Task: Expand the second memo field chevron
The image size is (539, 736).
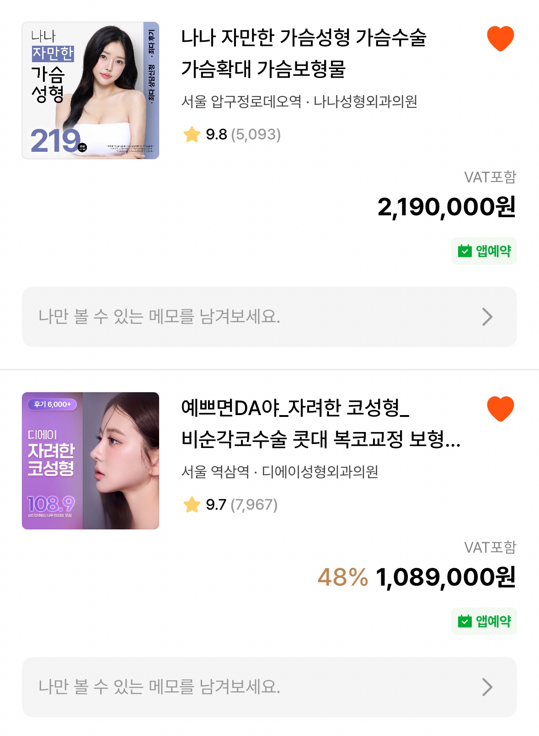Action: click(x=487, y=687)
